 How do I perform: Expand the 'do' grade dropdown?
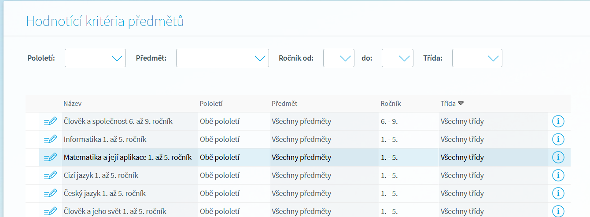397,58
